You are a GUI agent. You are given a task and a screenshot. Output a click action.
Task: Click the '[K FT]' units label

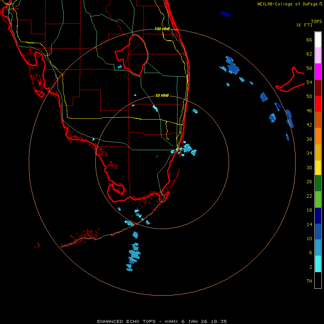[304, 25]
